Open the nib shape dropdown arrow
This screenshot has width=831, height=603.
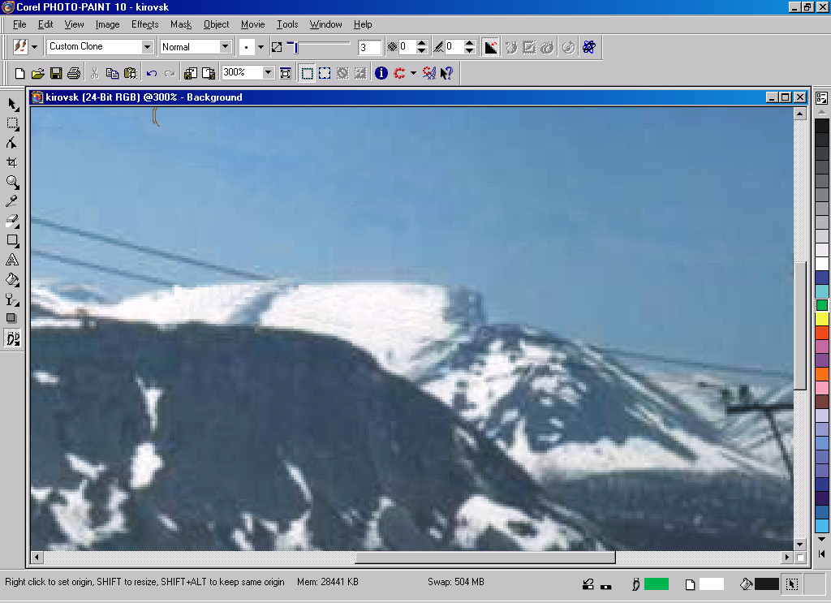pos(260,47)
